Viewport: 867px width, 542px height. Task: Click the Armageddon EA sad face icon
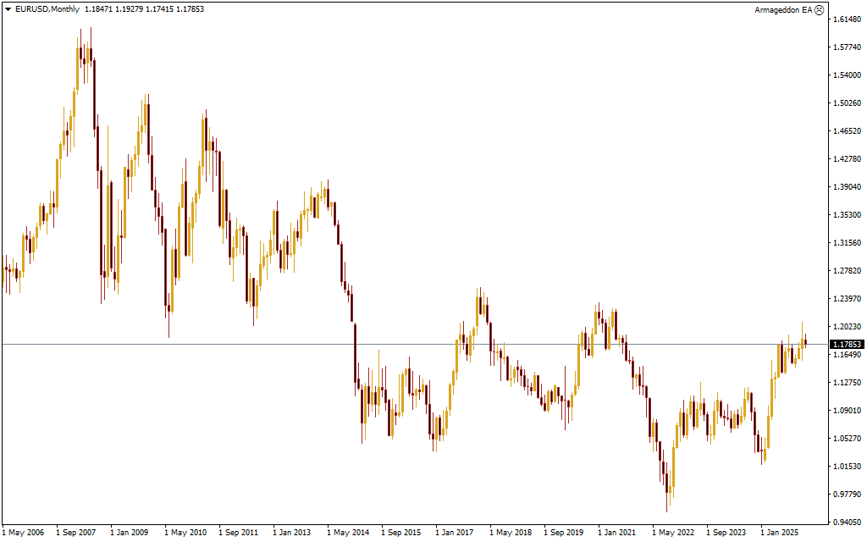click(819, 9)
